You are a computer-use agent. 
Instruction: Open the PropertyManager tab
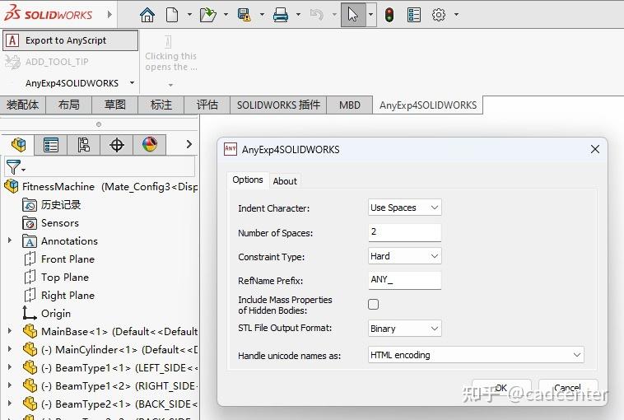[x=51, y=144]
